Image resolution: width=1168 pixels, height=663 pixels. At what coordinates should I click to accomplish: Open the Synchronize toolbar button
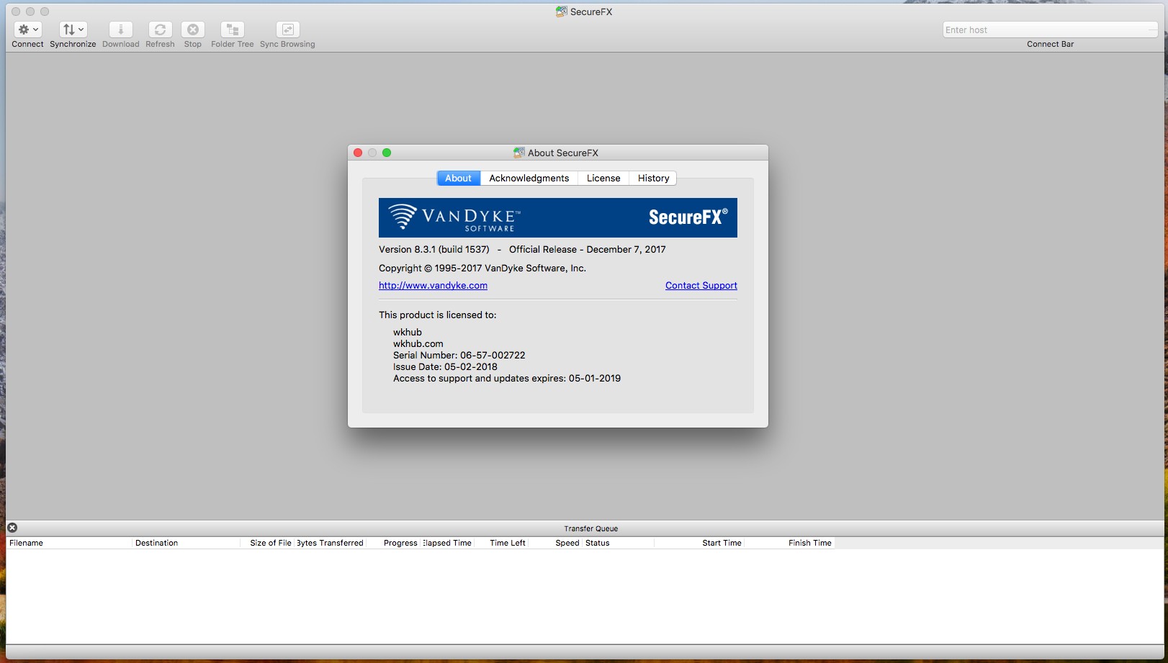click(x=73, y=30)
